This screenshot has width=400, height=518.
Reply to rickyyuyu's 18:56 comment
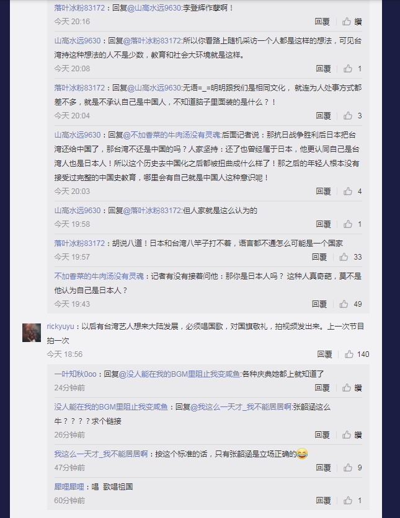click(324, 354)
